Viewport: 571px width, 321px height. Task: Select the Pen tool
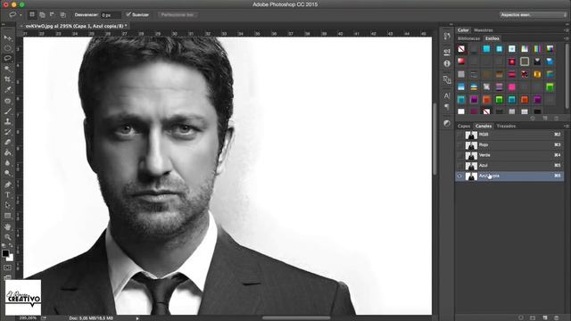(7, 185)
